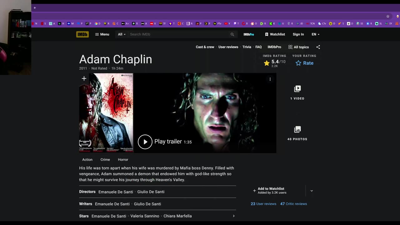Open the green K bookmark
Image resolution: width=400 pixels, height=225 pixels.
coord(272,23)
